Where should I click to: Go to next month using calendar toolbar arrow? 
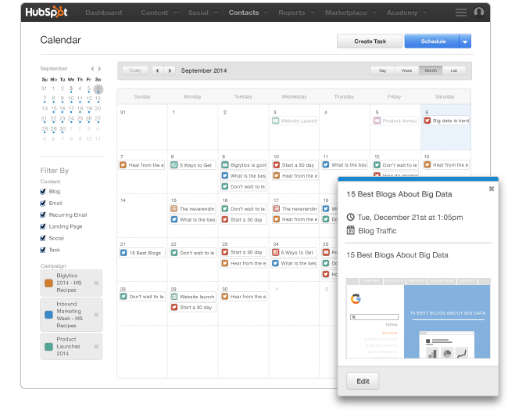point(170,70)
